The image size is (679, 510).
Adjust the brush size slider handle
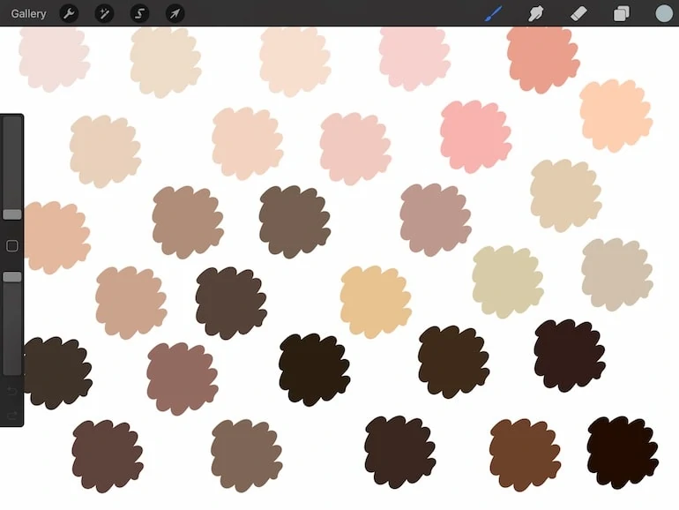pyautogui.click(x=12, y=214)
